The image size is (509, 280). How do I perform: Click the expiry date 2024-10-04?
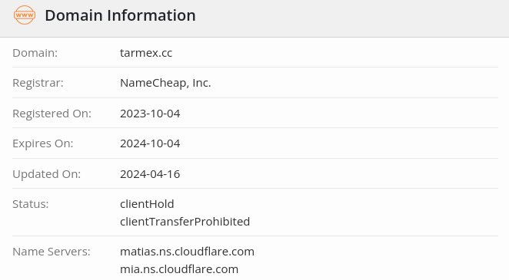pos(150,143)
